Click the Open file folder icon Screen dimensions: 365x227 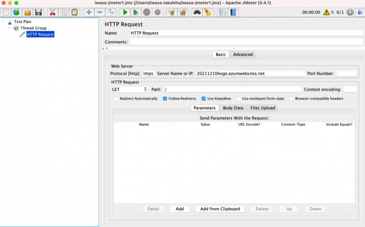[27, 12]
